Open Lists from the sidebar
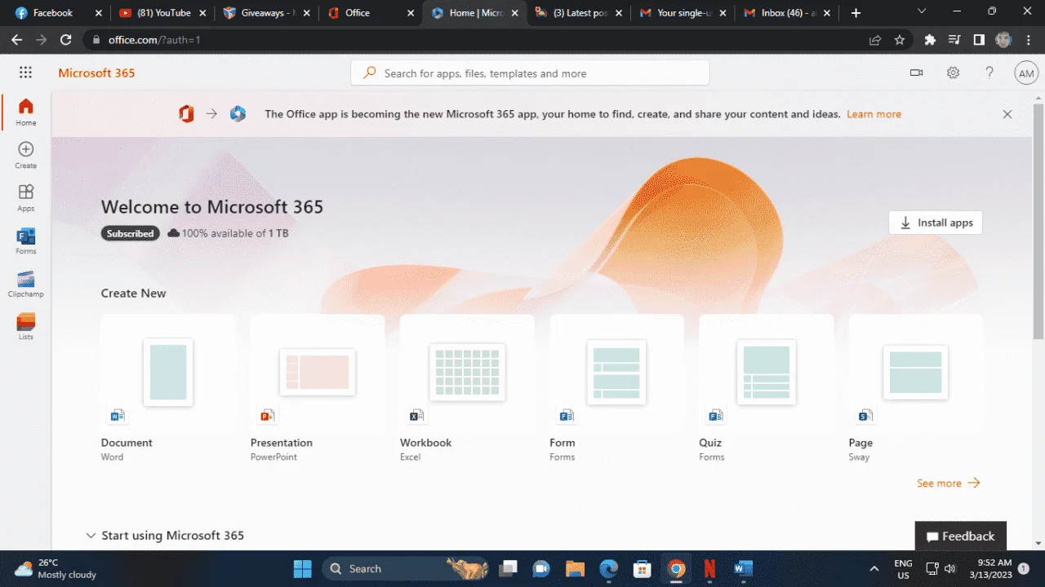 coord(25,326)
